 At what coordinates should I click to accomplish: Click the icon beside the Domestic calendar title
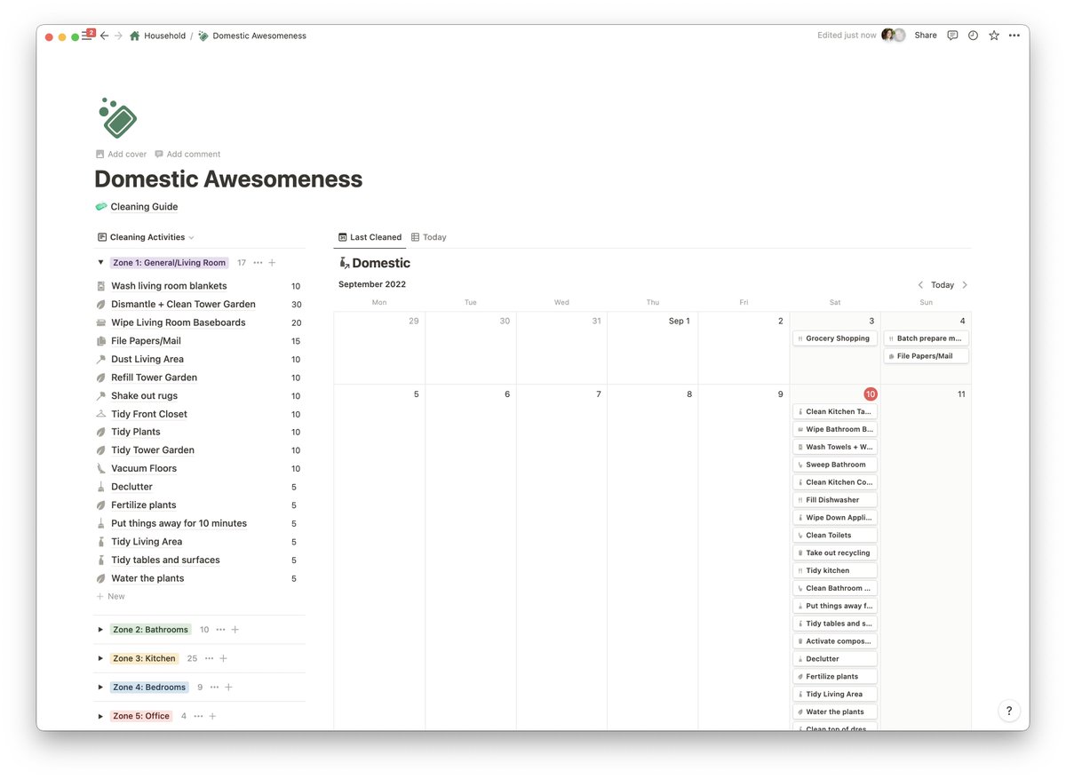[x=344, y=263]
